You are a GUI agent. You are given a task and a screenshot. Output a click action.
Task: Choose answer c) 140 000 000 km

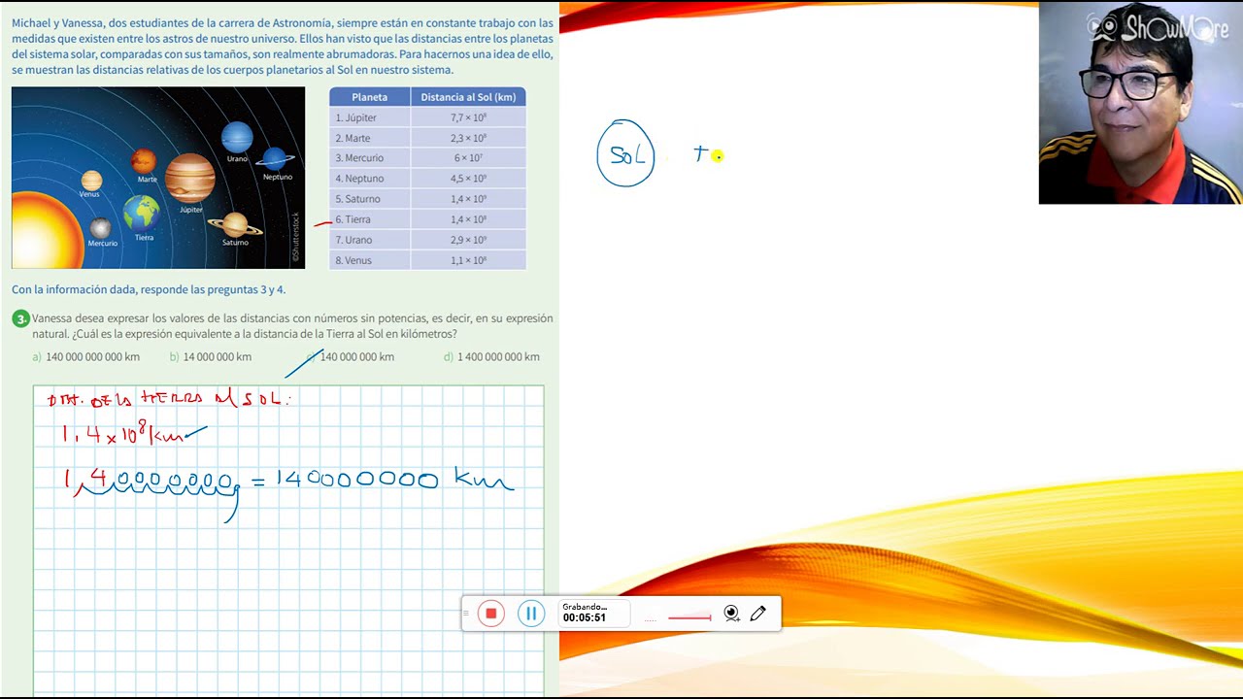click(350, 356)
